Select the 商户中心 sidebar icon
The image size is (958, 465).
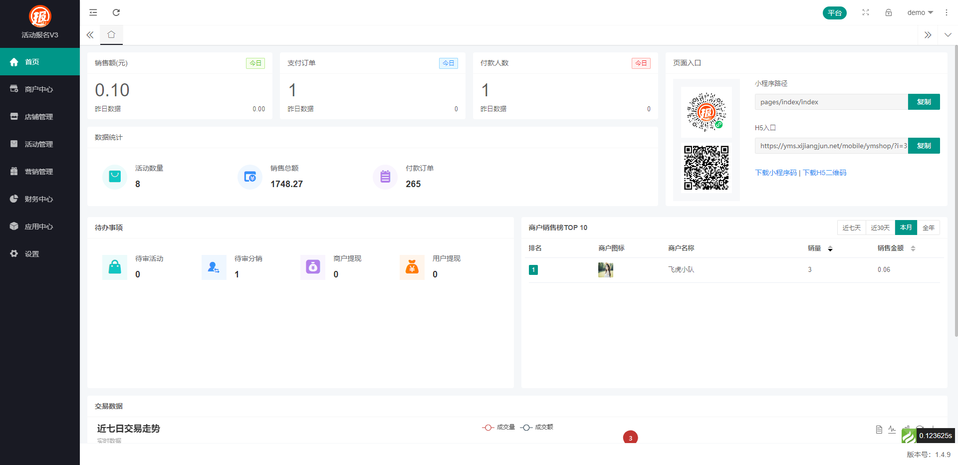13,89
